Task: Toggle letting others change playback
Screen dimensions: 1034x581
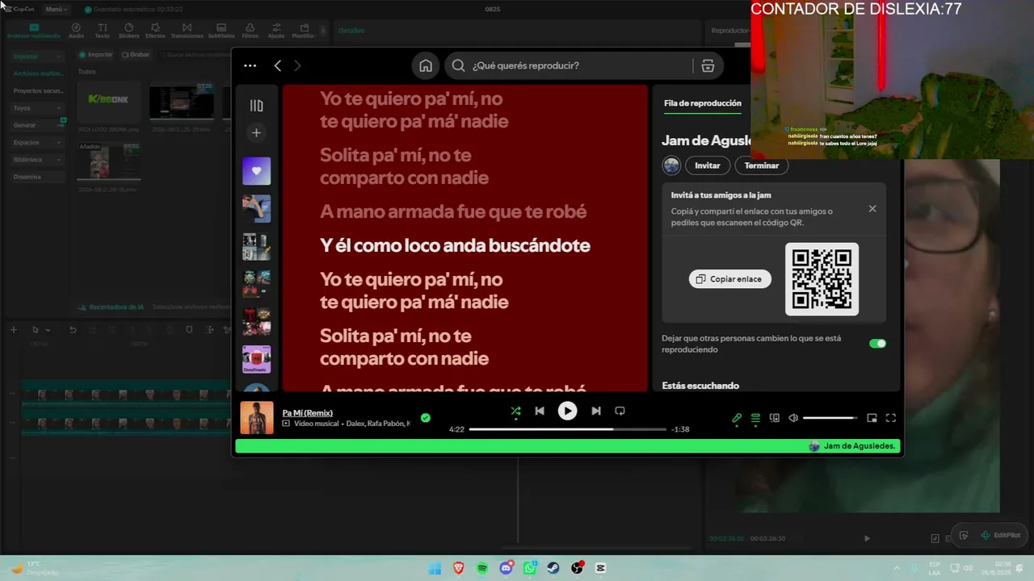Action: coord(877,343)
